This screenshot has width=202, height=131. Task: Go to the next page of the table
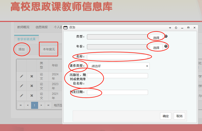tap(41, 105)
